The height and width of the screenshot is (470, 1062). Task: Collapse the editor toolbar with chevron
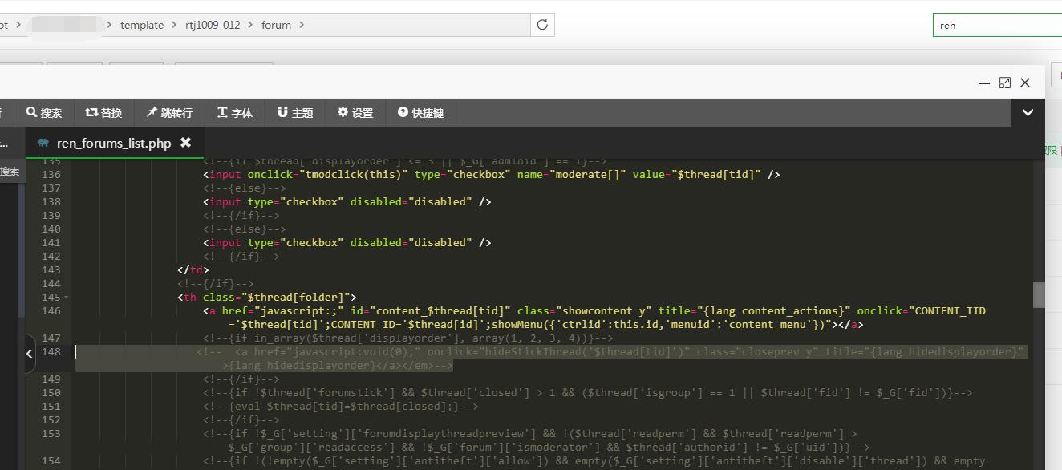pos(1028,113)
